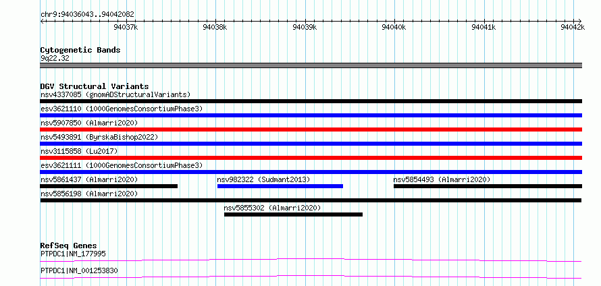Click the nsv3115858 Lu2017 red bar
Viewport: 601px width, 286px height.
coord(311,158)
